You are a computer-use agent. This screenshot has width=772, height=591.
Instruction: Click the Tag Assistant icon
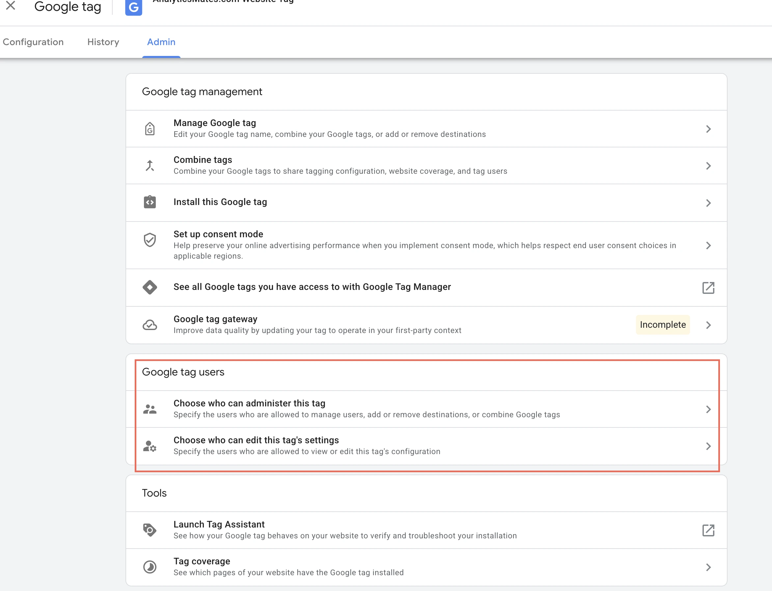(150, 530)
